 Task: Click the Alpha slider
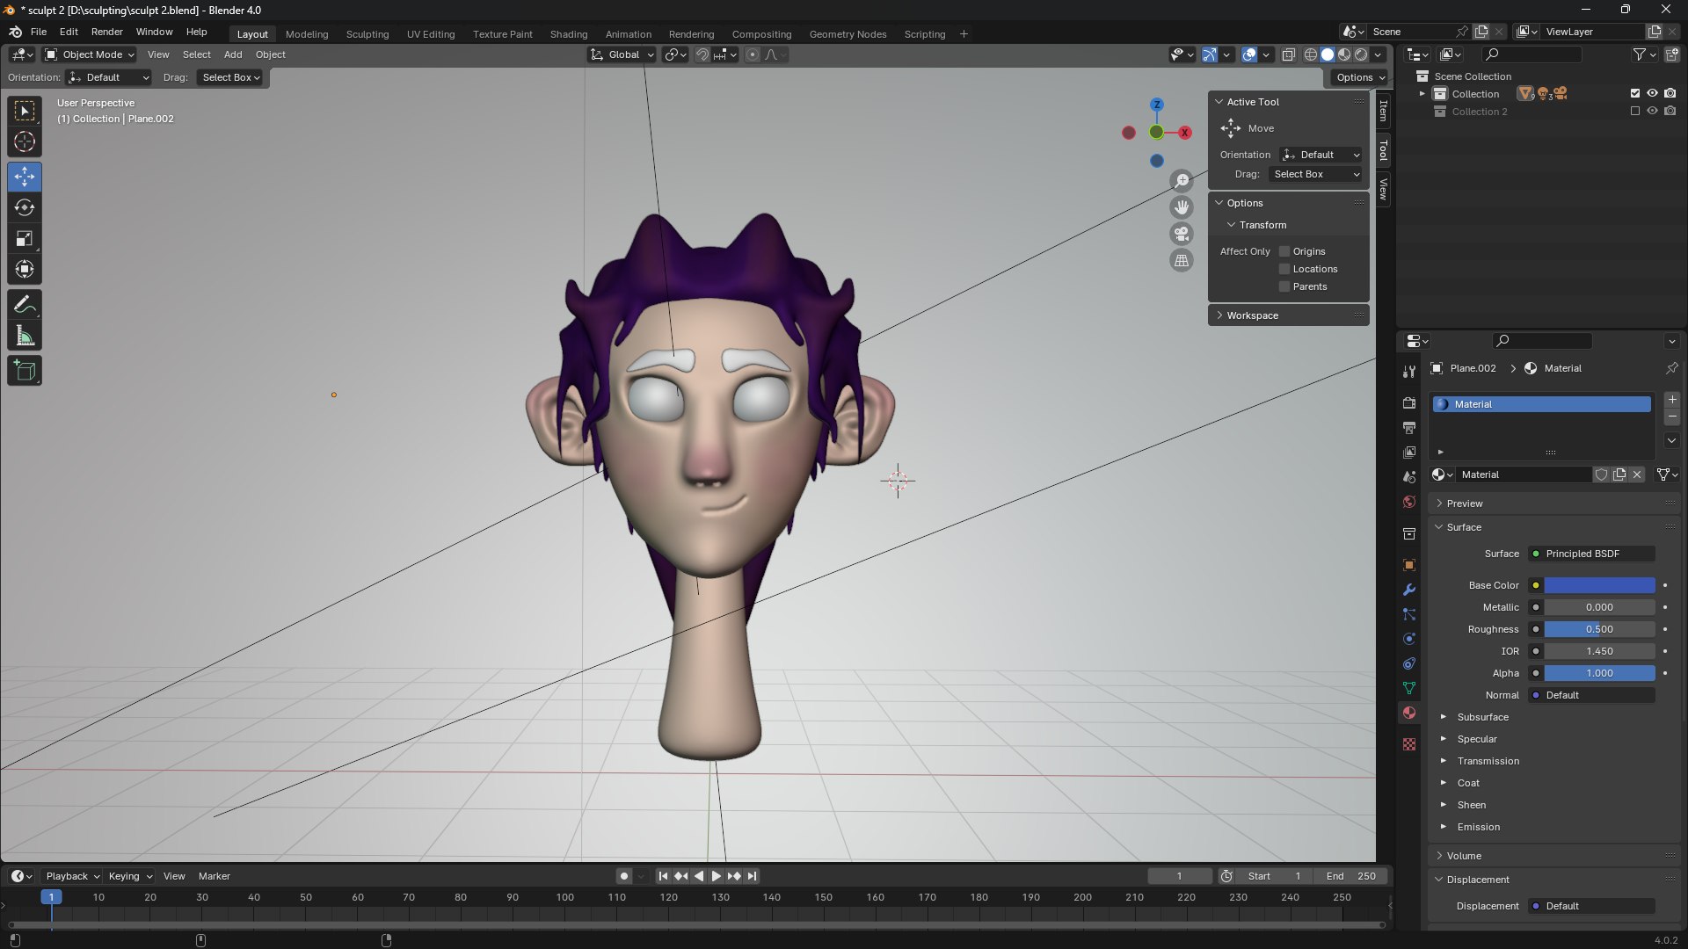1599,673
